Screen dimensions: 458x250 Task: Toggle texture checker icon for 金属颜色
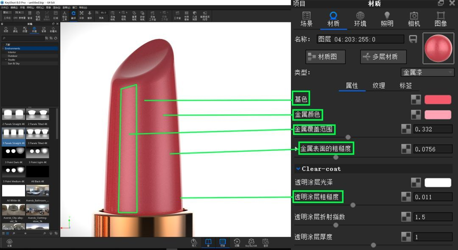416,114
